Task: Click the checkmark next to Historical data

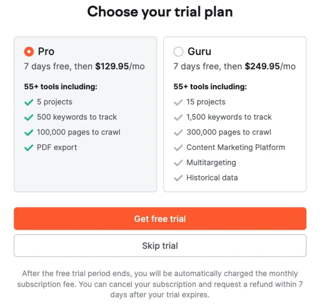Action: pyautogui.click(x=178, y=178)
